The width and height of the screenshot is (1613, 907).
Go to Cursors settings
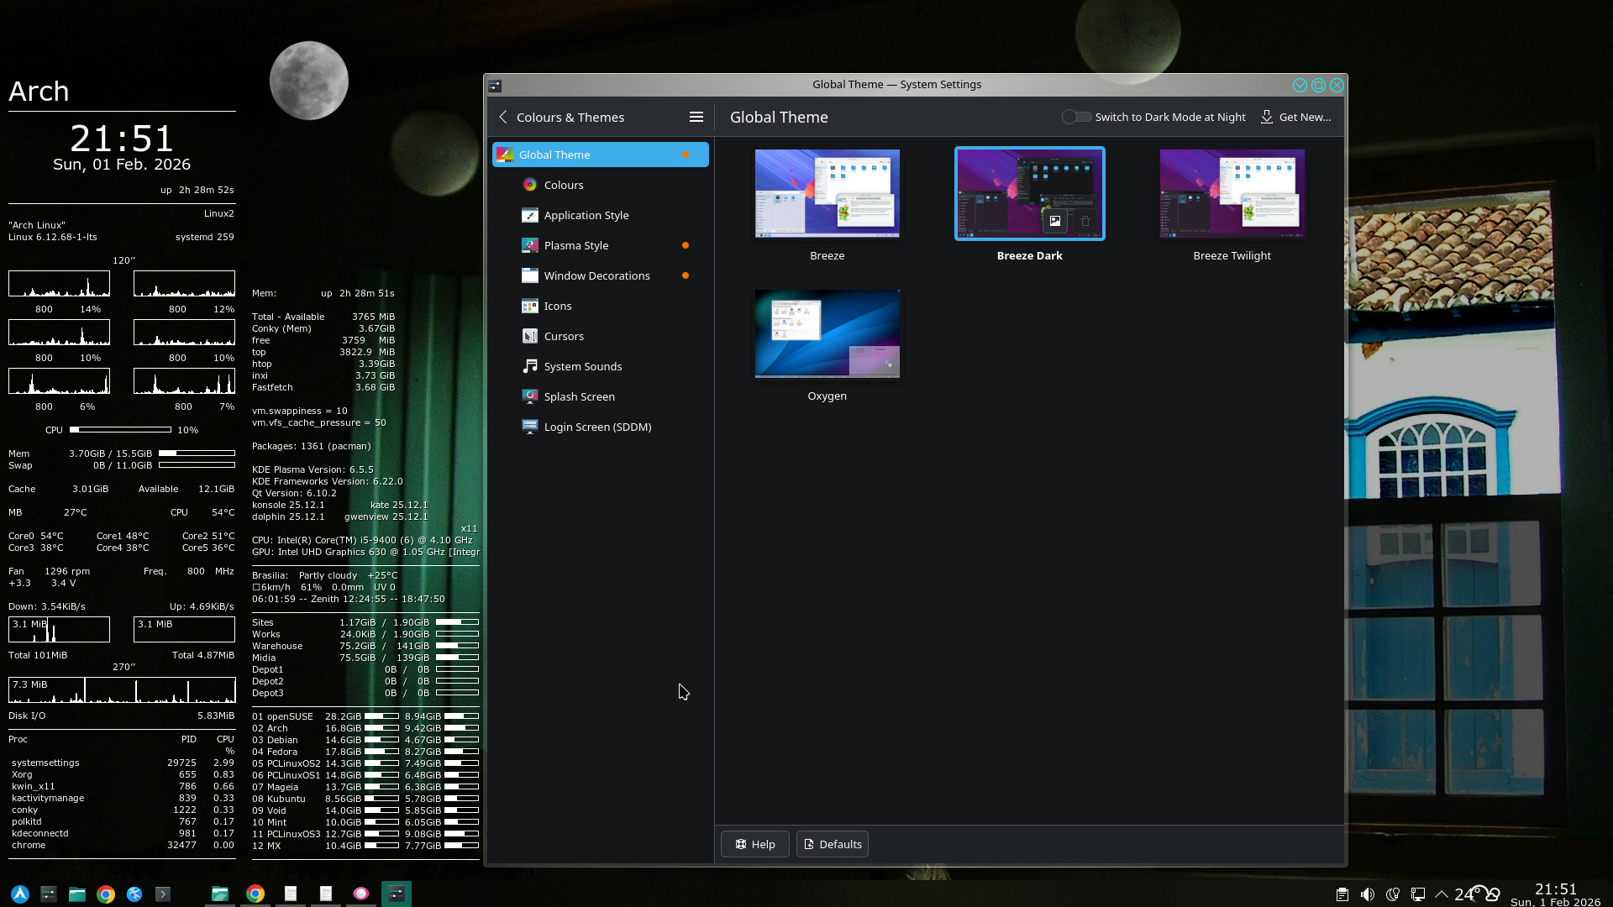click(x=563, y=336)
